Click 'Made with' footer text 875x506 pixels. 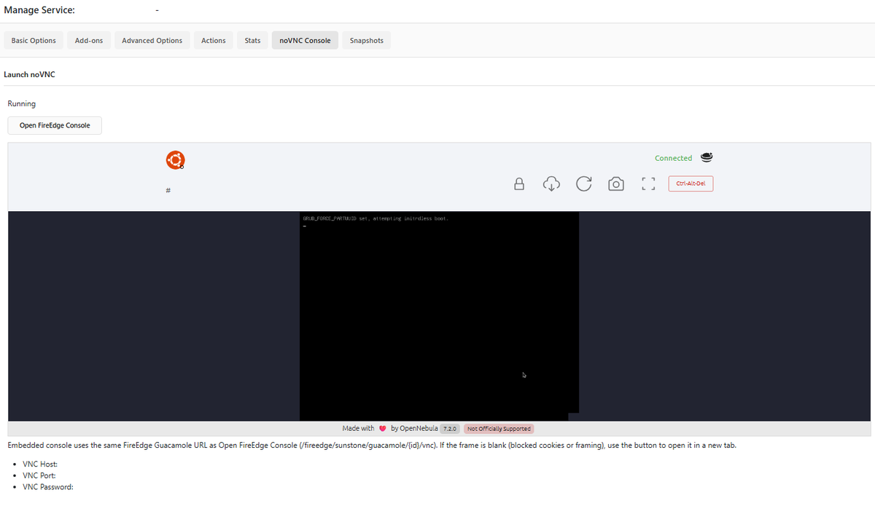coord(358,428)
